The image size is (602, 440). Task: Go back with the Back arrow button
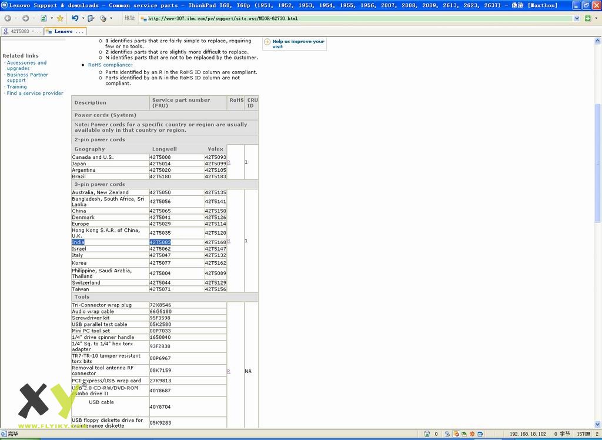tap(8, 18)
